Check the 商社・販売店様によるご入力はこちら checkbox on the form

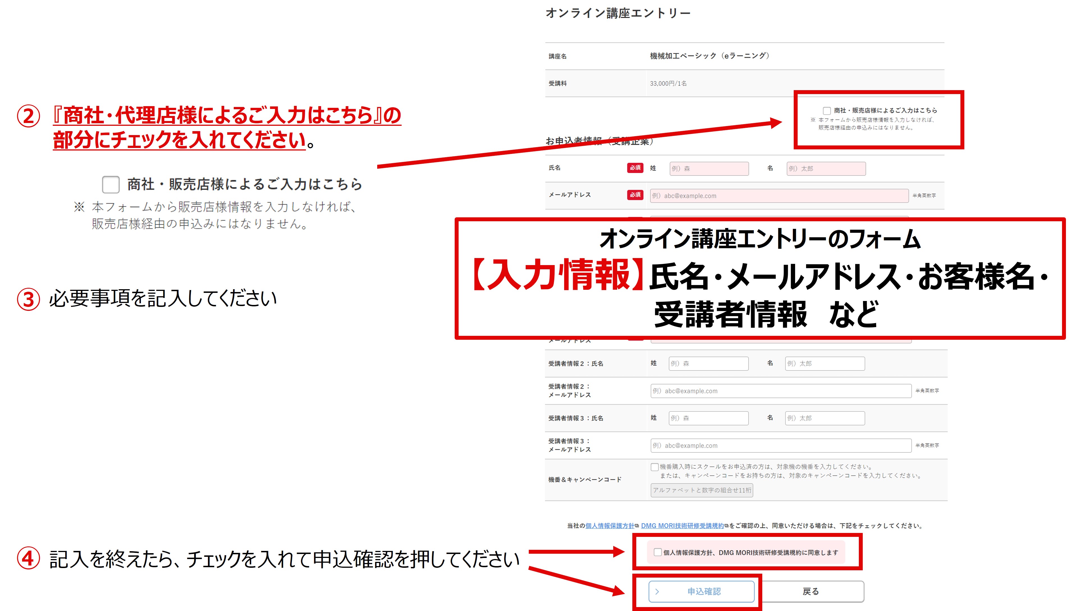coord(827,111)
